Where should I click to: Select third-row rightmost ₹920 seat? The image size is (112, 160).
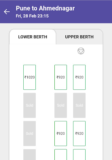coord(79,133)
